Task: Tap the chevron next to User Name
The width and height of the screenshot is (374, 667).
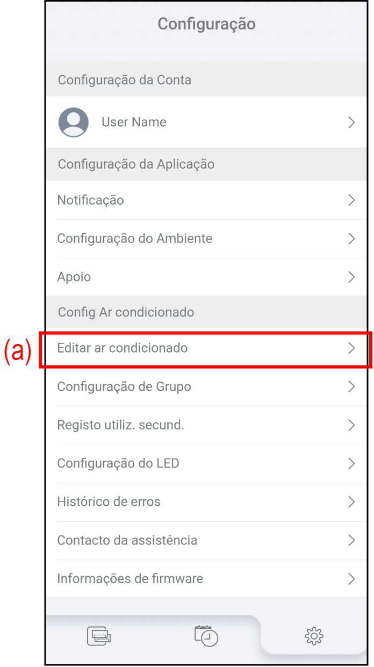Action: tap(351, 123)
